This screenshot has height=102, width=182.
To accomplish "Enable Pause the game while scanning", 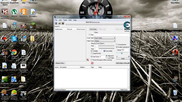I will tap(92, 60).
